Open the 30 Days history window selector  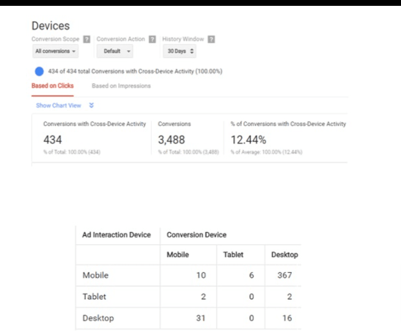pos(179,52)
